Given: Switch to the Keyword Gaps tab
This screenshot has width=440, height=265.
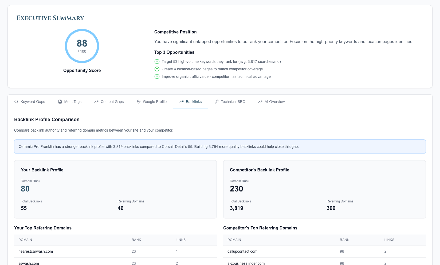Looking at the screenshot, I should pyautogui.click(x=30, y=102).
